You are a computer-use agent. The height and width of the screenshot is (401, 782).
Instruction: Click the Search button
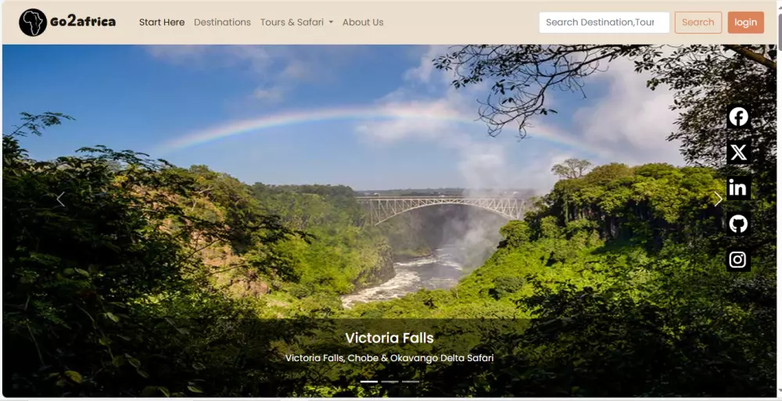[698, 23]
